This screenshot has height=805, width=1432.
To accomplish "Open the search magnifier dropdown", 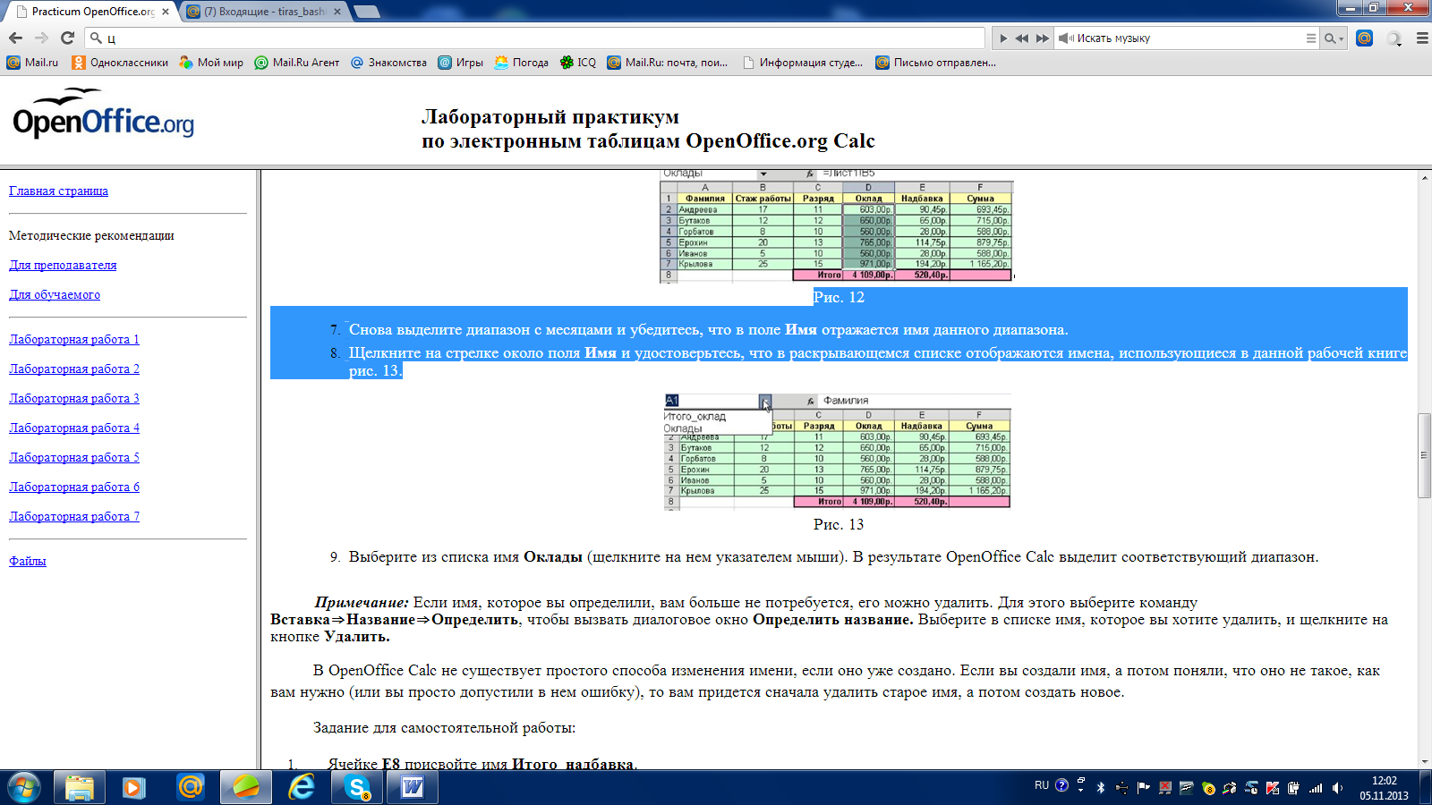I will click(1334, 38).
